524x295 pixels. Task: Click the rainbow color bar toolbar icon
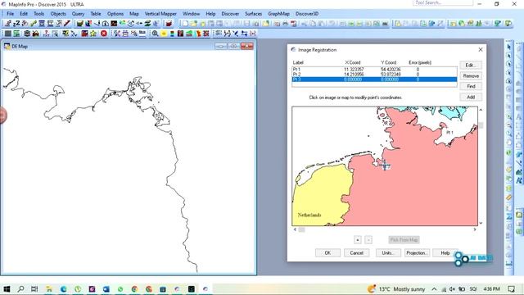pyautogui.click(x=172, y=34)
